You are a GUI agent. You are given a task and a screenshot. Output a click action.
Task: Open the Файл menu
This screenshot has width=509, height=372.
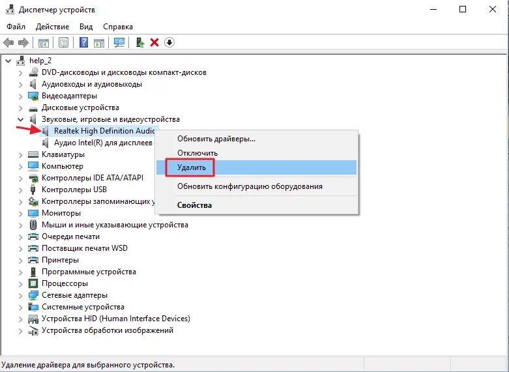(x=16, y=27)
